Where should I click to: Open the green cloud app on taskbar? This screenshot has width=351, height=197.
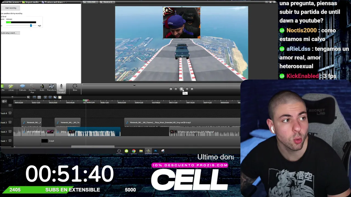[126, 151]
